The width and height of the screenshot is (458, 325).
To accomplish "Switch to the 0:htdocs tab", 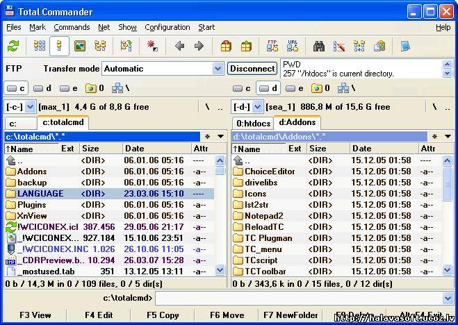I will pos(252,122).
